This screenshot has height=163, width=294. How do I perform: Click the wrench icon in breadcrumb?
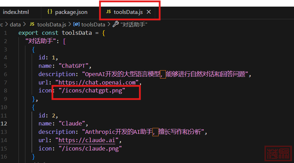click(116, 24)
